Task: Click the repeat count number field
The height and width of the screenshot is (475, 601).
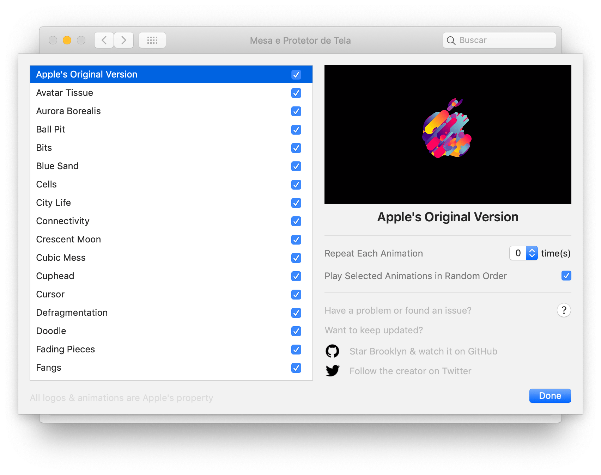Action: tap(518, 253)
